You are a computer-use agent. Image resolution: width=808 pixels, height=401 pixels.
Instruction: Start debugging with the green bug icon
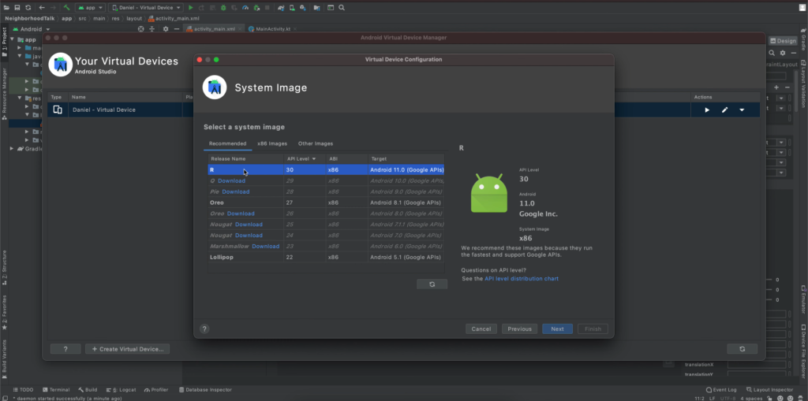coord(223,8)
